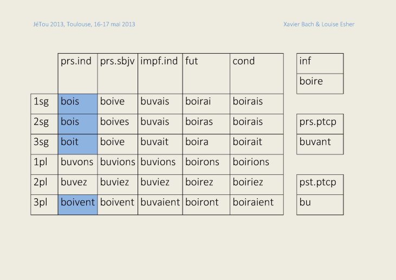The height and width of the screenshot is (280, 396).
Task: Click the 'buvant' participle cell
Action: pyautogui.click(x=320, y=144)
